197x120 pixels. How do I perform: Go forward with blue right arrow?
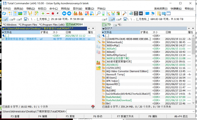click(69, 13)
